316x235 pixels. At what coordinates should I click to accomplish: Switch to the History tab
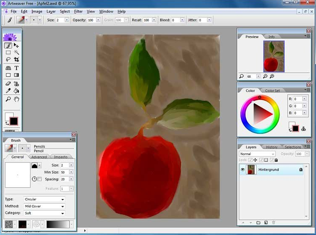[x=272, y=147]
